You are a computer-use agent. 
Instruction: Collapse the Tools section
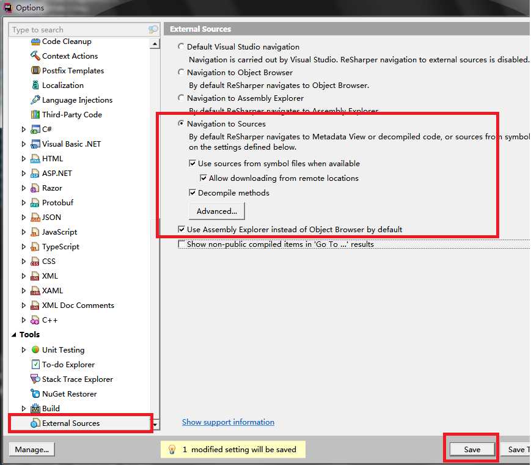(13, 335)
